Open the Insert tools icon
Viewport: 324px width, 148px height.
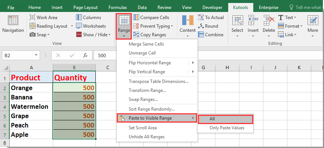[253, 20]
